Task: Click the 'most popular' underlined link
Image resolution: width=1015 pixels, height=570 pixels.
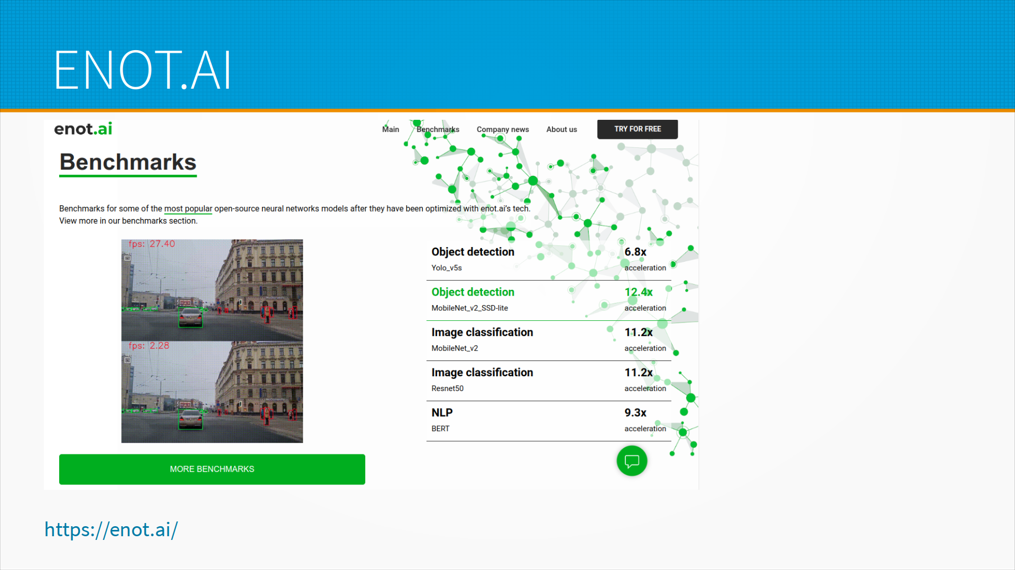Action: 188,208
